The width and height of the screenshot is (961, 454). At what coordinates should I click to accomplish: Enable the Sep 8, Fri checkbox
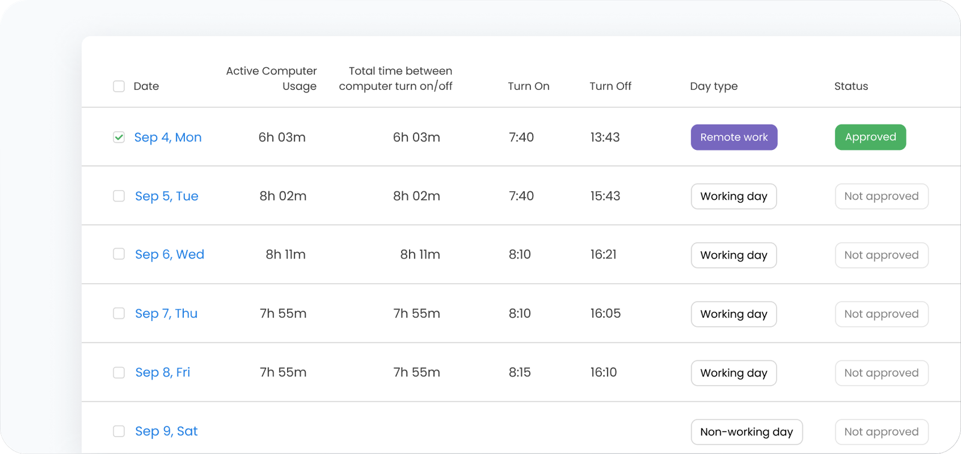tap(119, 372)
